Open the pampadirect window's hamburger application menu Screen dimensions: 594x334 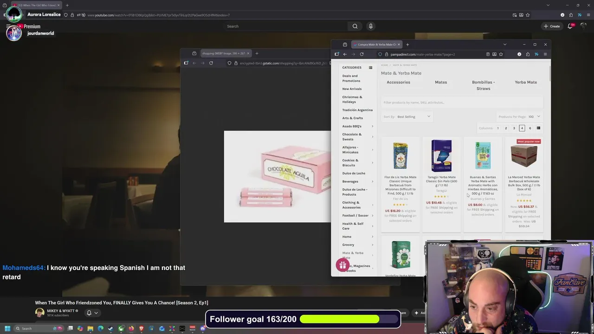point(545,54)
